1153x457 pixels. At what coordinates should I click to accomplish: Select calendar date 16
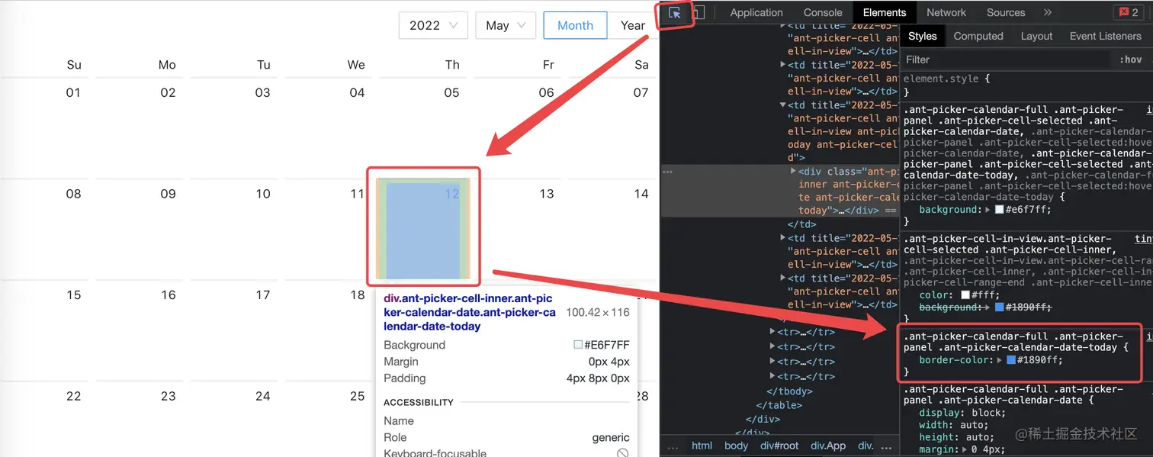[168, 294]
